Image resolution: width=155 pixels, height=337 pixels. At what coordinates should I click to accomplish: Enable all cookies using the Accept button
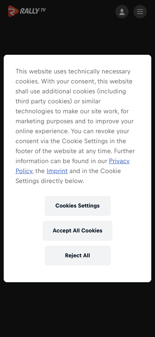[78, 231]
